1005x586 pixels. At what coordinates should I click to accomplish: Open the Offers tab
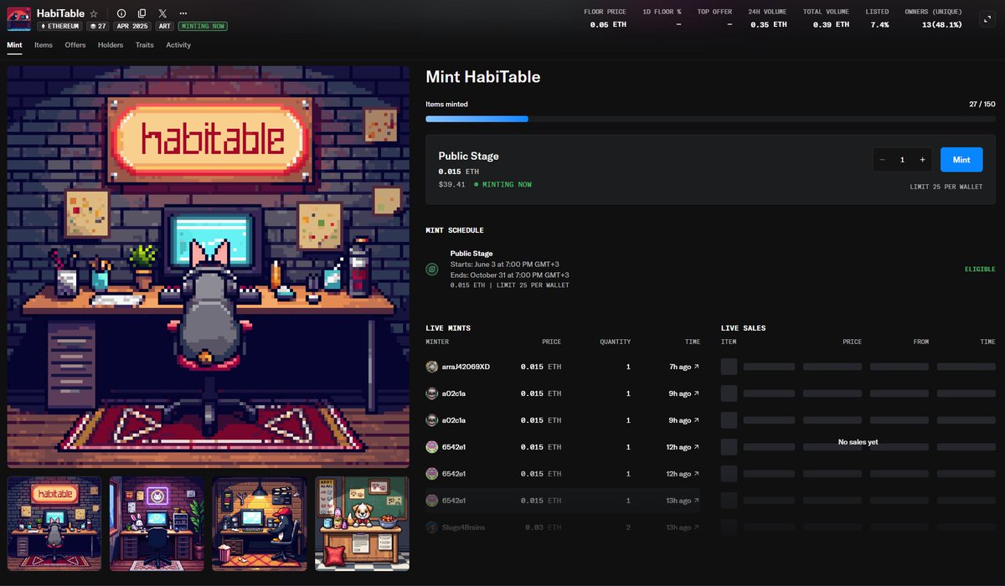point(75,45)
